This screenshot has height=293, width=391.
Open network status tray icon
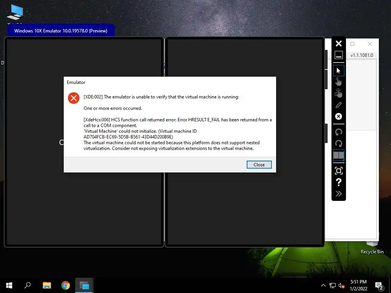333,285
